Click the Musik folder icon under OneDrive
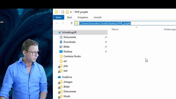Screen dimensions: 176x99 click(x=60, y=97)
